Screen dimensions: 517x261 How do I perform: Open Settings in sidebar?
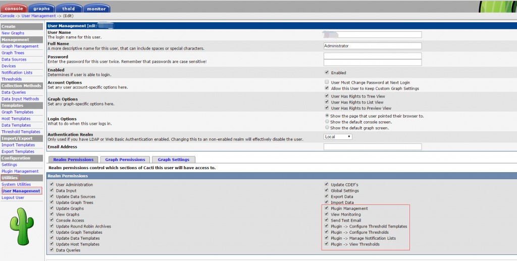point(9,165)
